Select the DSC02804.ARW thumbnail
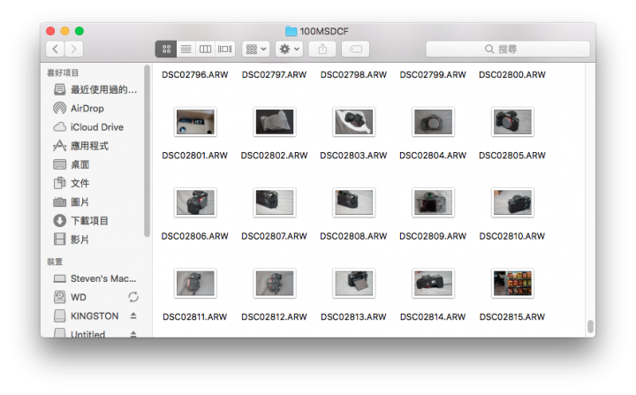Image resolution: width=636 pixels, height=395 pixels. 433,122
